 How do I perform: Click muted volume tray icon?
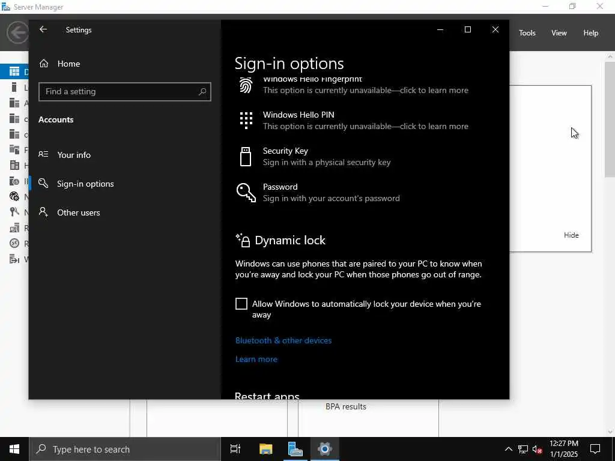coord(538,449)
